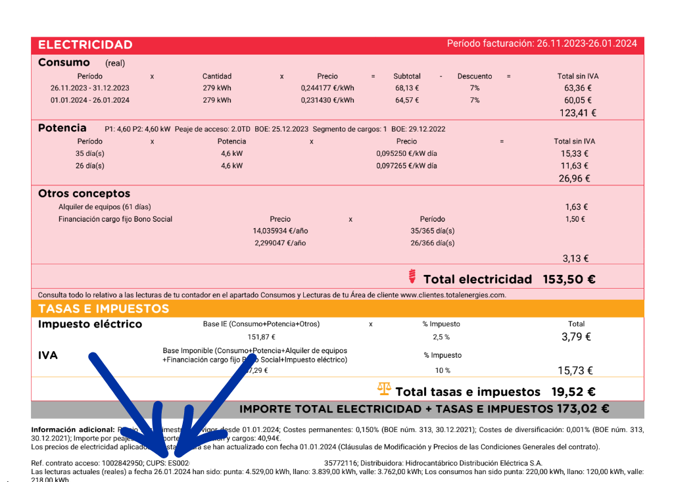Click the Consumo section heading
The image size is (695, 482).
tap(64, 62)
